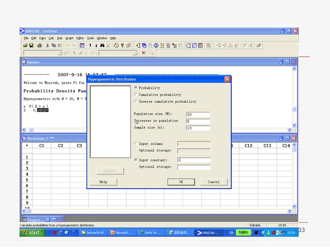Viewport: 330px width, 247px height.
Task: Open the Graph menu
Action: point(69,38)
